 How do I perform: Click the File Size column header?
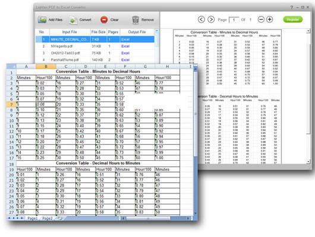point(98,32)
